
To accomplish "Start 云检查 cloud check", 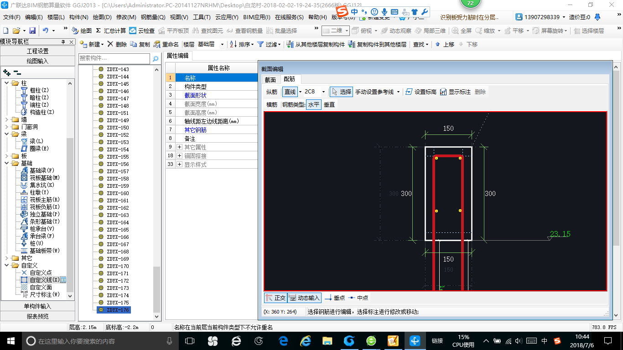I will coord(142,31).
